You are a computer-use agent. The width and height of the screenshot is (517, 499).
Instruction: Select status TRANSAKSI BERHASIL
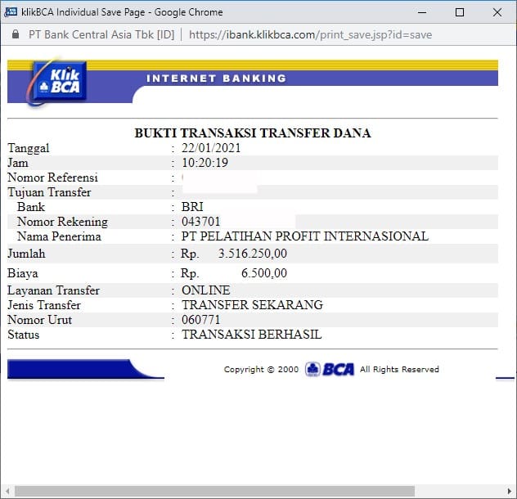[x=252, y=335]
